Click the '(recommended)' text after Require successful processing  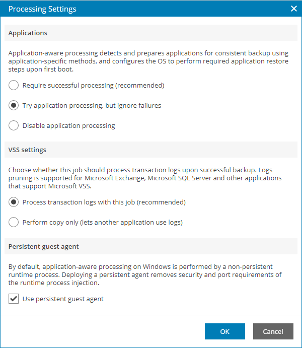pos(139,85)
